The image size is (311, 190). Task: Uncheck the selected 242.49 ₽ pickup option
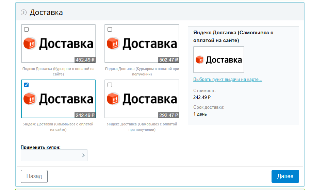pos(27,85)
